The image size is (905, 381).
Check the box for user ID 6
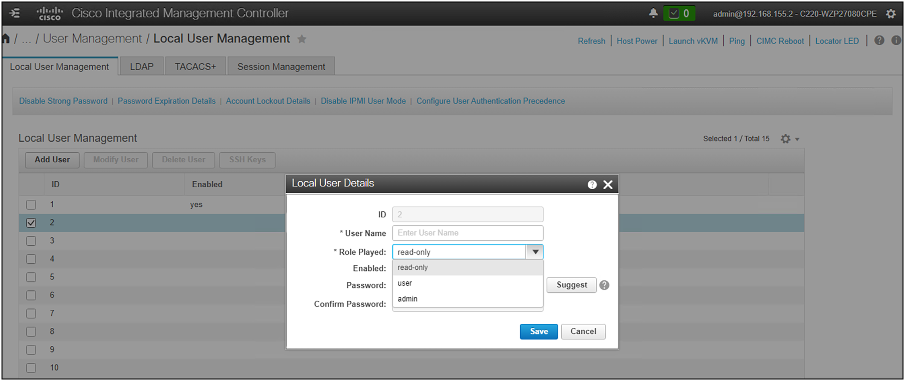(31, 295)
